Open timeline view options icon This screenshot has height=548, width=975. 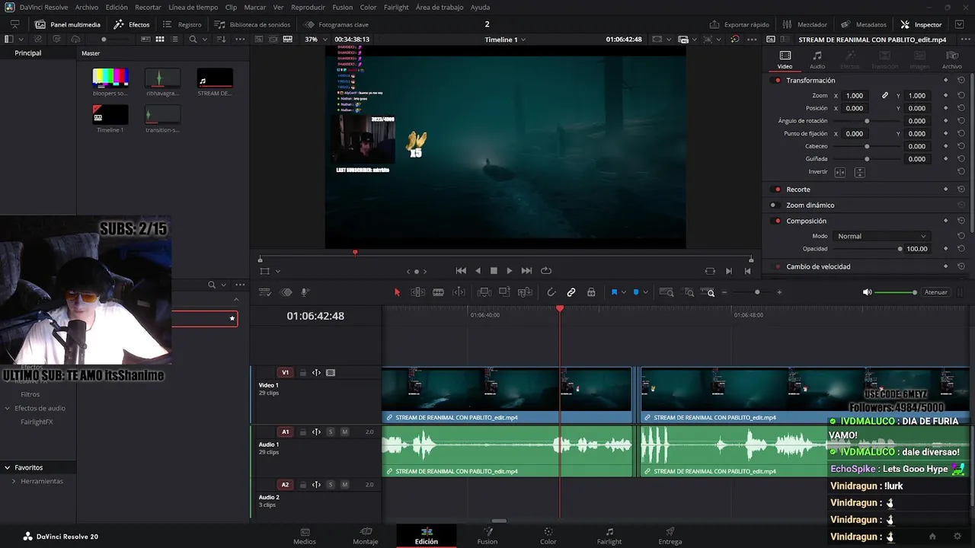(x=265, y=292)
